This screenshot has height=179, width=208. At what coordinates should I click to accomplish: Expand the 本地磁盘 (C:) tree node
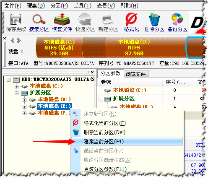[x=16, y=86]
